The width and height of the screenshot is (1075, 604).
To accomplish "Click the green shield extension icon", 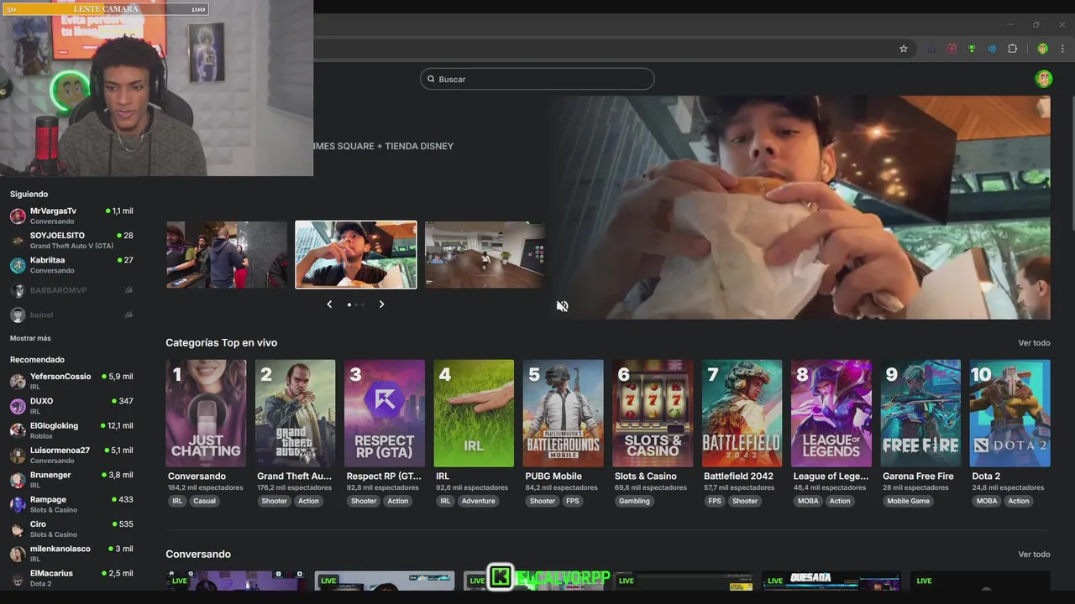I will [x=972, y=49].
